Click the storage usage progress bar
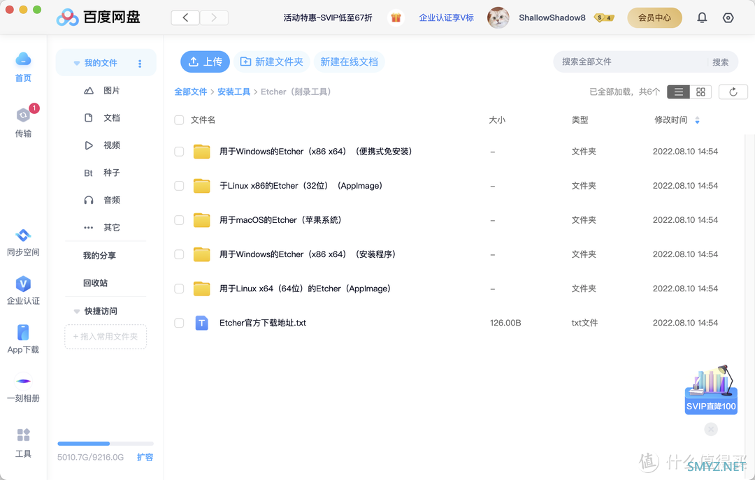This screenshot has width=755, height=480. pyautogui.click(x=106, y=444)
